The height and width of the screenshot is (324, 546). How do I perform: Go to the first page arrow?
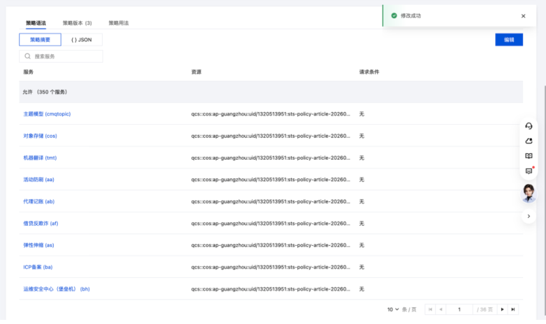click(430, 309)
